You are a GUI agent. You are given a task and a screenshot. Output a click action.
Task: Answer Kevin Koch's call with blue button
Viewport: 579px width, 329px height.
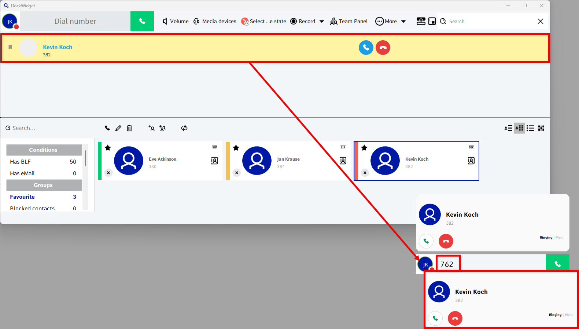(366, 48)
